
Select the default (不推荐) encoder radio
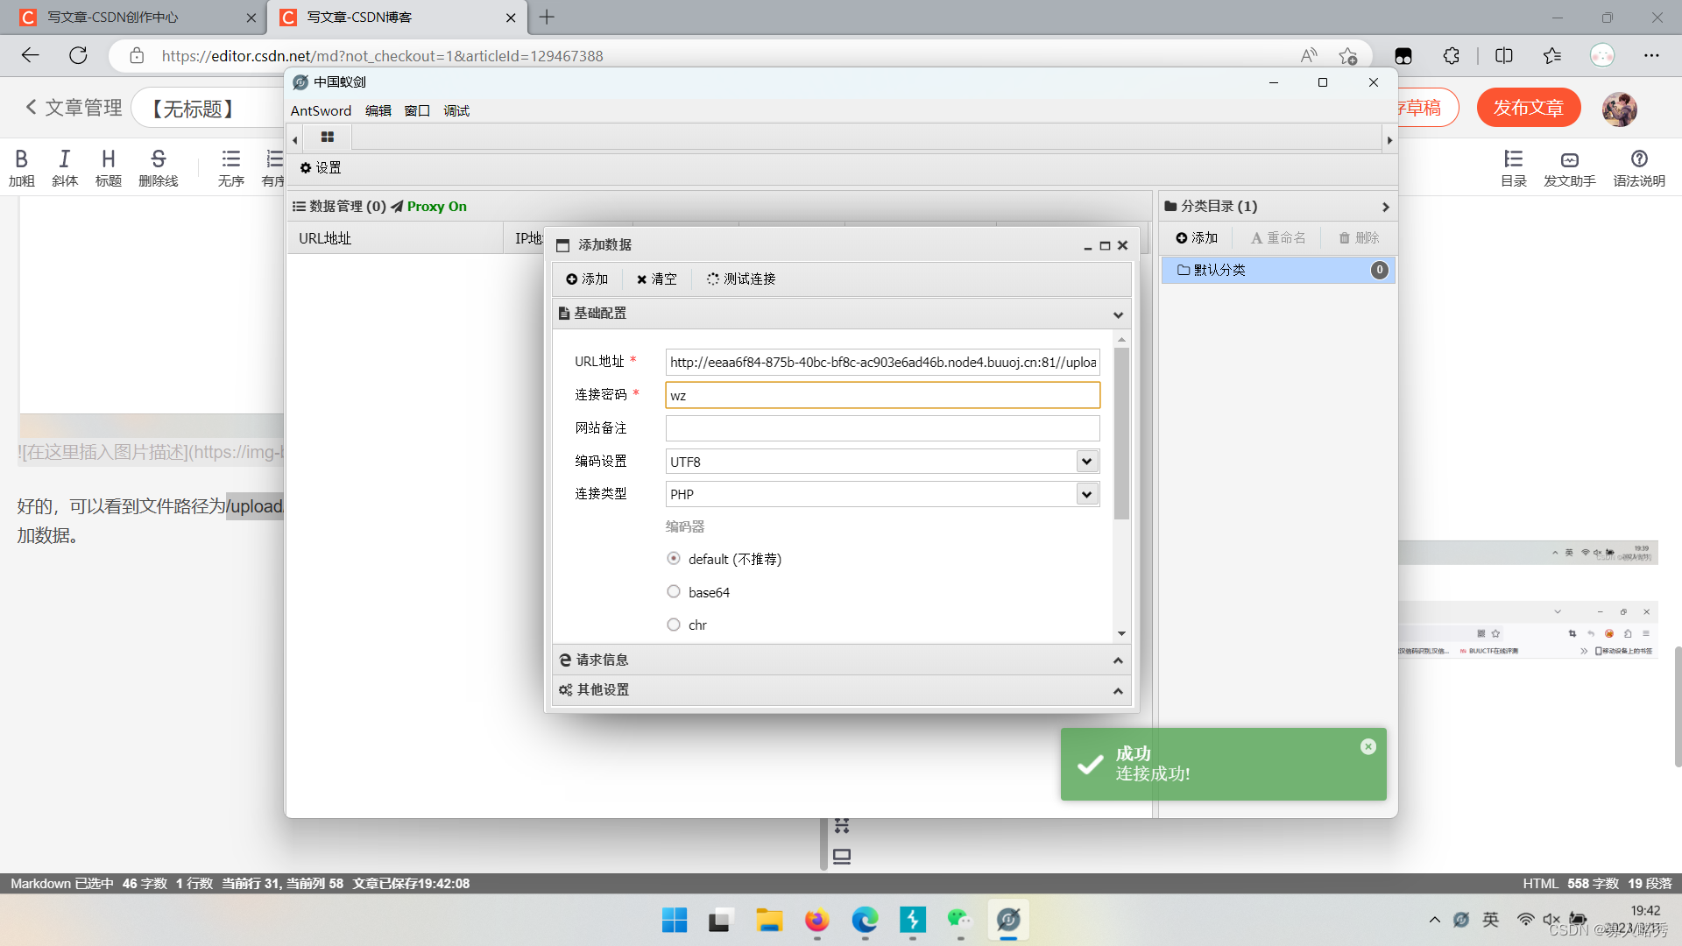pyautogui.click(x=674, y=559)
